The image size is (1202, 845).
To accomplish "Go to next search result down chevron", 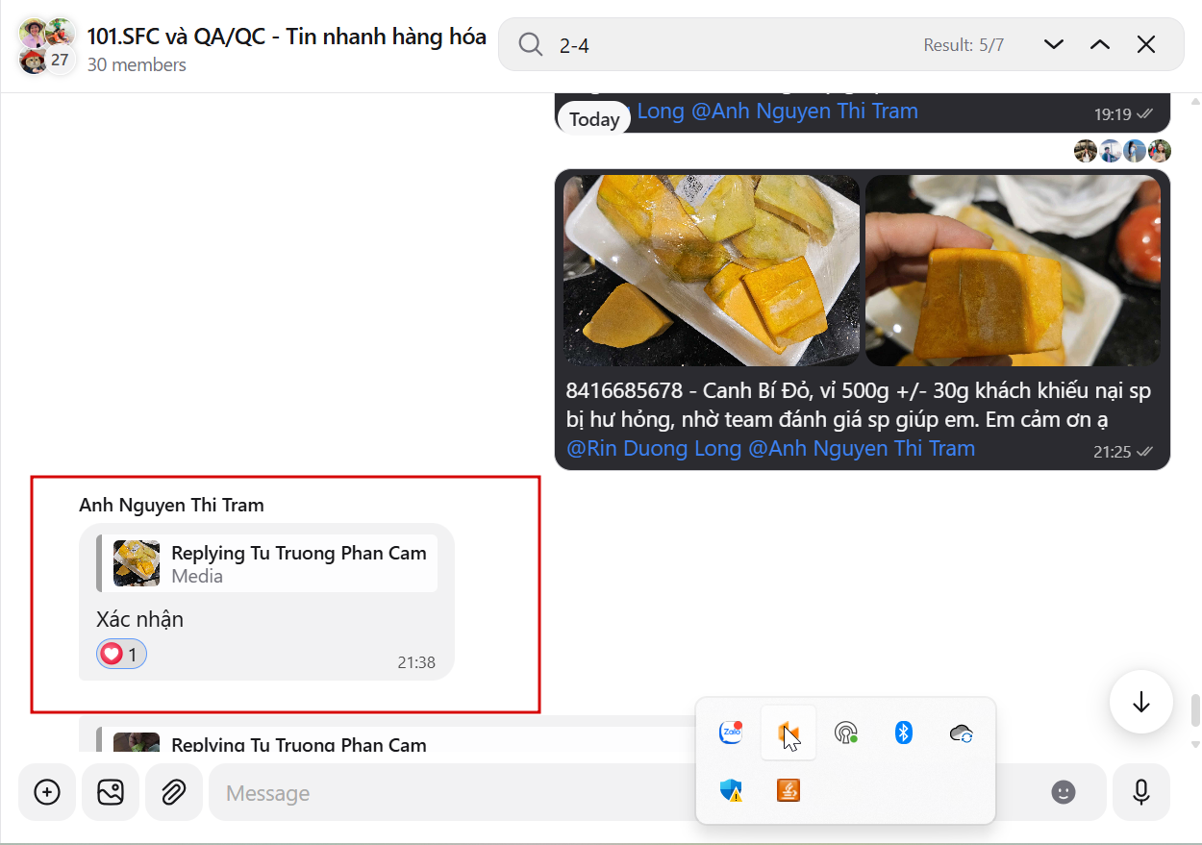I will pyautogui.click(x=1054, y=44).
